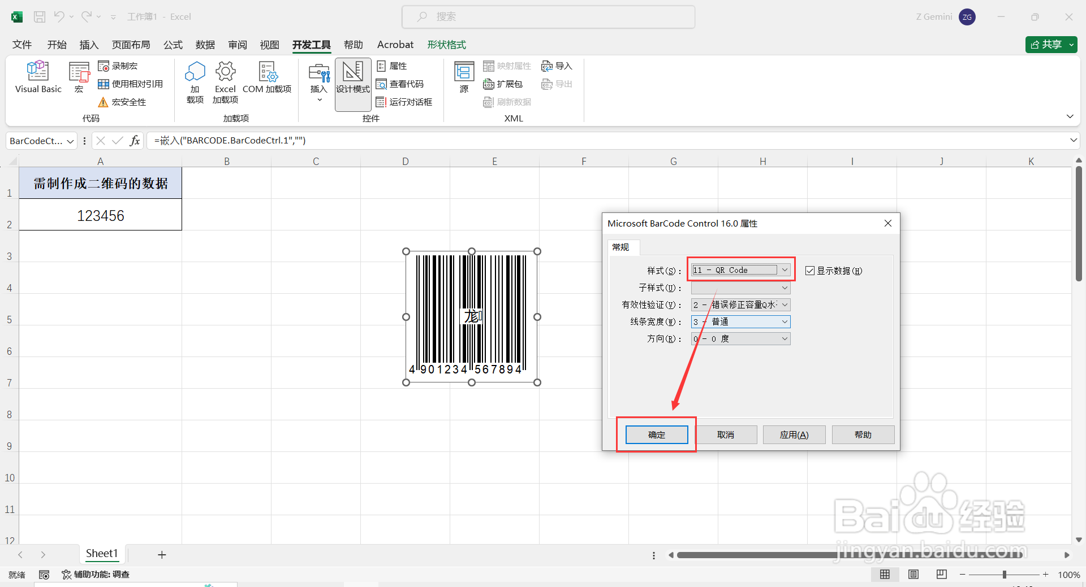Click the Insert Function fx button
Image resolution: width=1086 pixels, height=587 pixels.
click(x=135, y=141)
